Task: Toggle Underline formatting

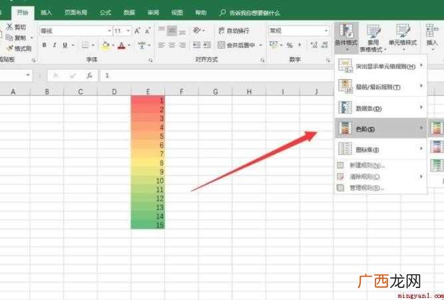Action: (65, 45)
